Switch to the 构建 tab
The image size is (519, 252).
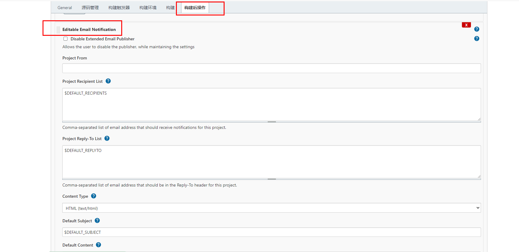[170, 8]
